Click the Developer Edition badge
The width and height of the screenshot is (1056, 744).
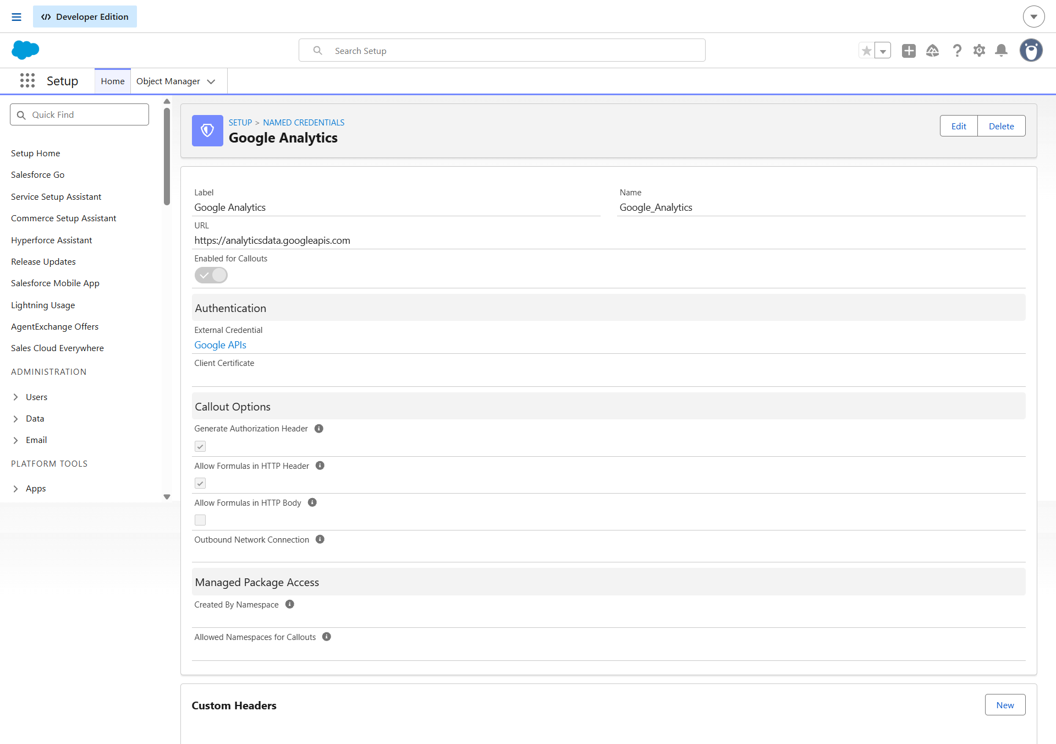pyautogui.click(x=85, y=17)
